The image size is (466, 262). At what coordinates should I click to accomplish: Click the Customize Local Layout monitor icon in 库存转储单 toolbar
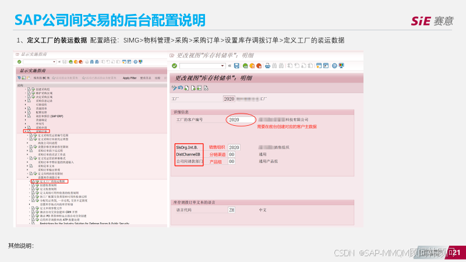(341, 66)
